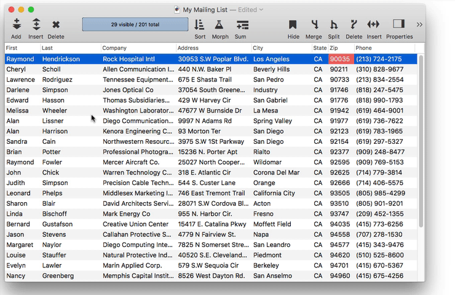Click the Wheeler last name cell
Image resolution: width=455 pixels, height=295 pixels.
pos(55,111)
